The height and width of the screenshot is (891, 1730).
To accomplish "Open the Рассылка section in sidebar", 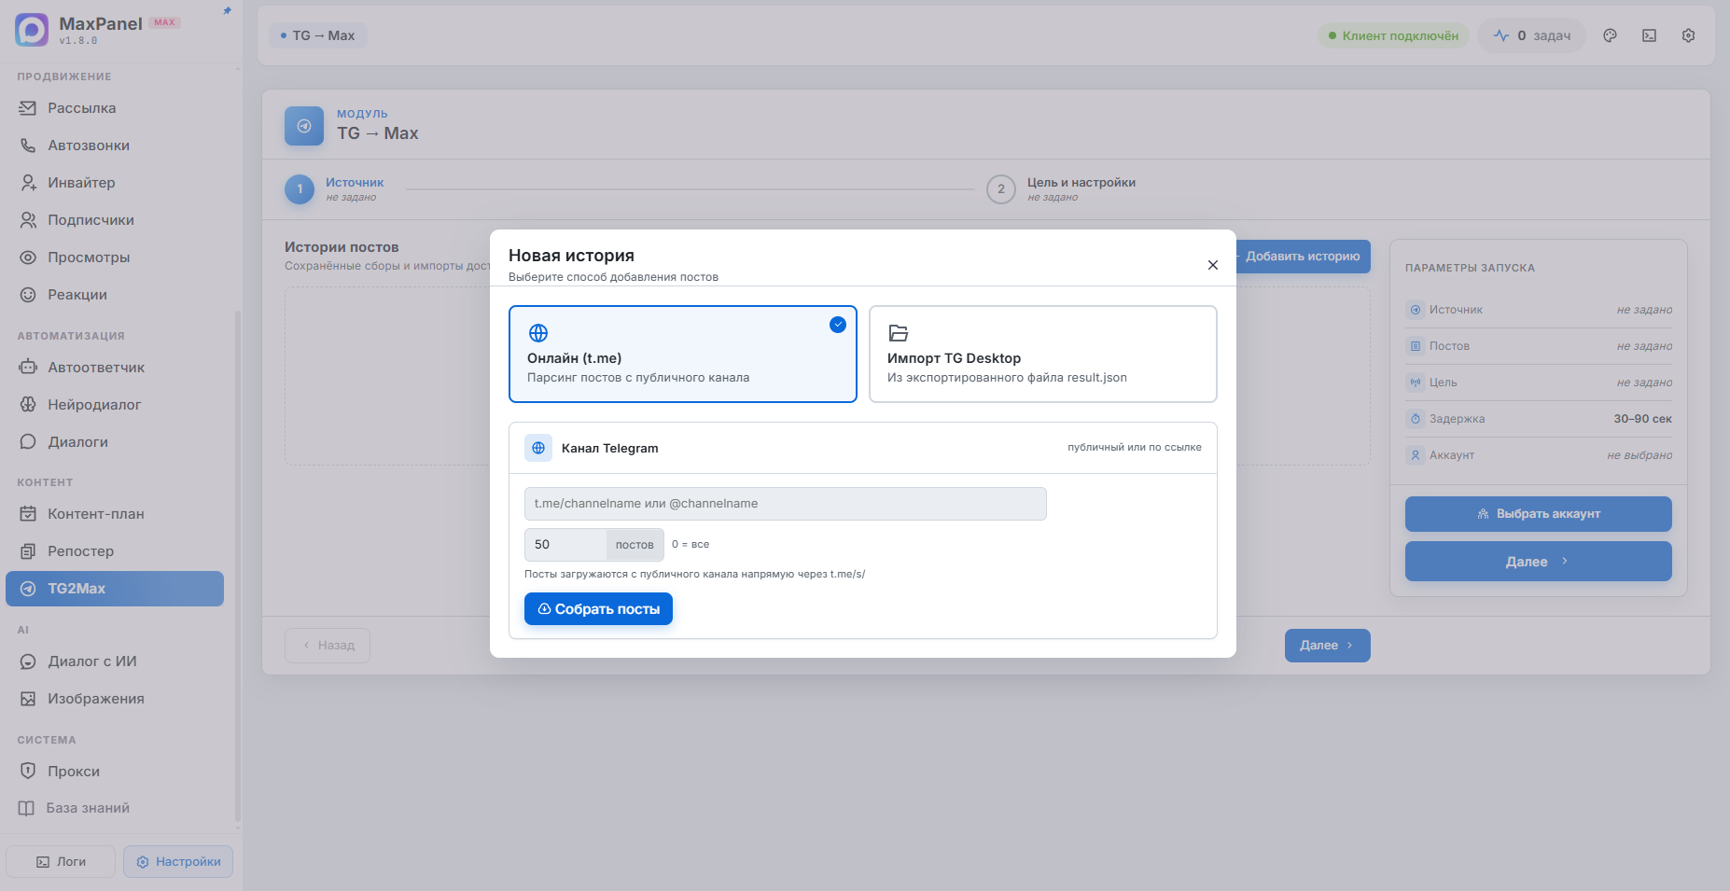I will (115, 108).
